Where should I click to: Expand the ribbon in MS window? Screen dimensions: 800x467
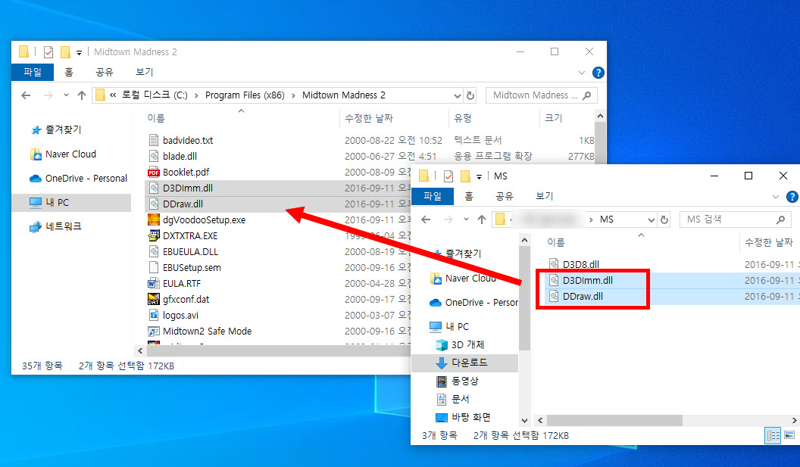pos(776,196)
